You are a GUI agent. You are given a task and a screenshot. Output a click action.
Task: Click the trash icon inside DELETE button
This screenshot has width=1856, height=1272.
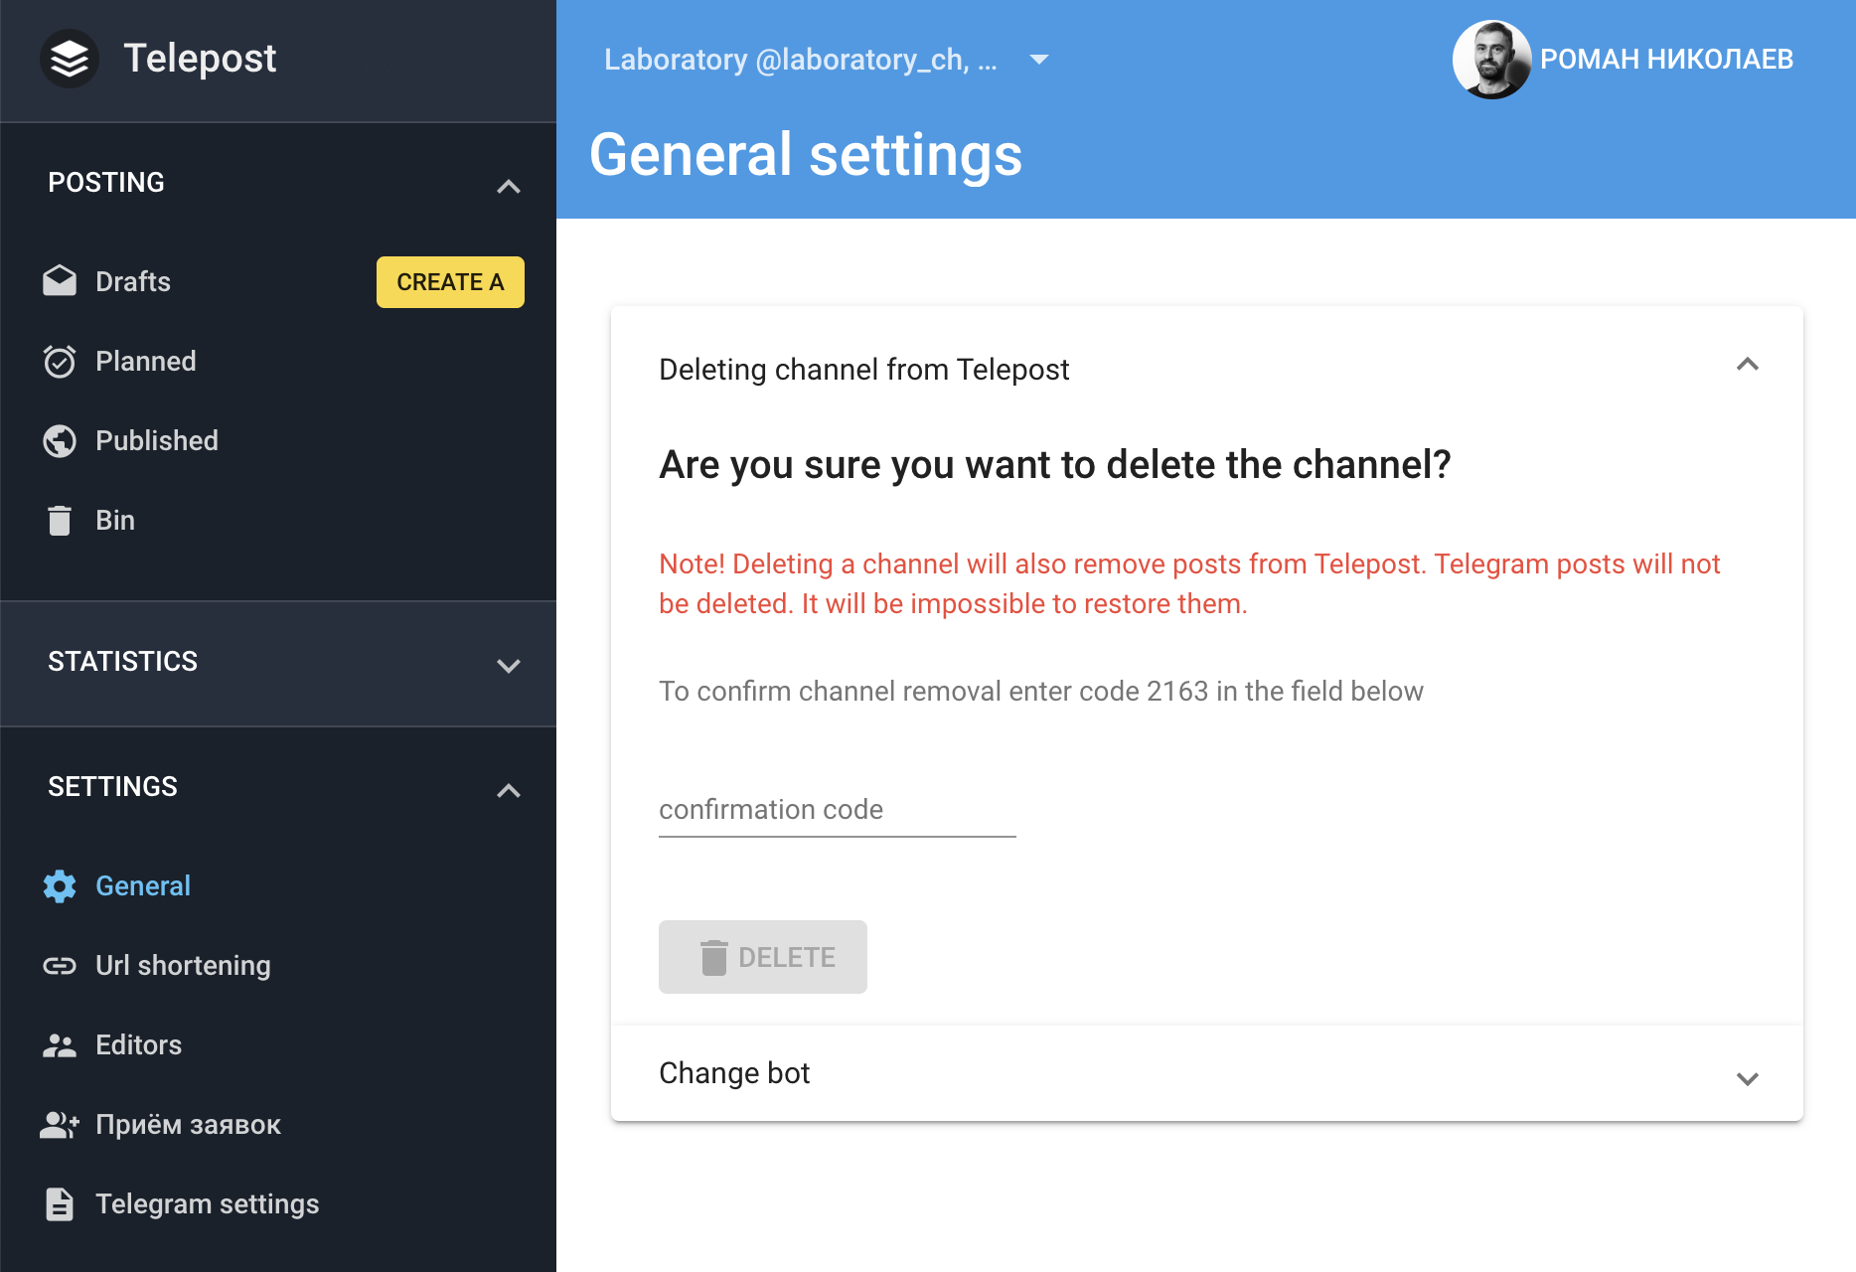pos(713,957)
